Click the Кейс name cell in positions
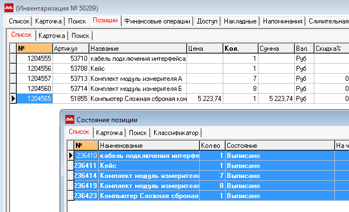This screenshot has width=349, height=212. coord(138,69)
